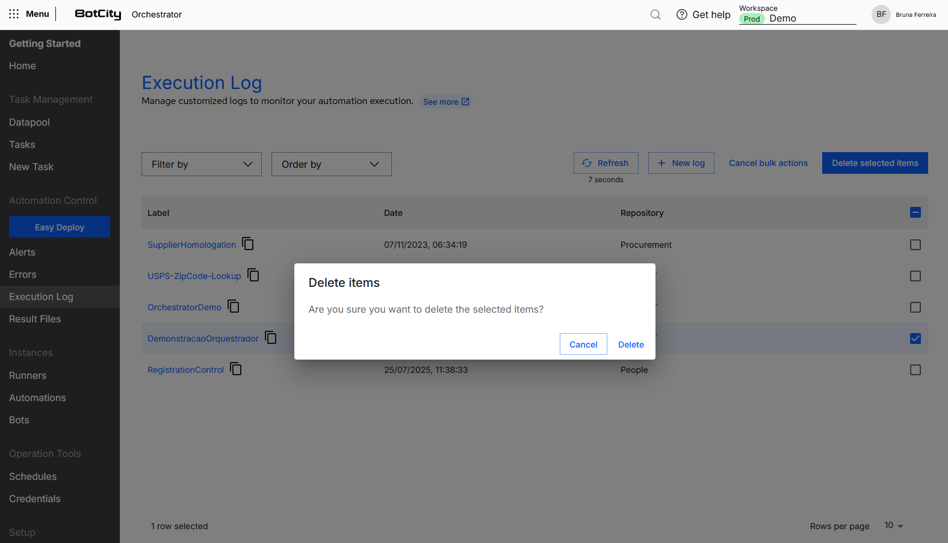Image resolution: width=948 pixels, height=543 pixels.
Task: Click the Get help question mark icon
Action: tap(682, 14)
